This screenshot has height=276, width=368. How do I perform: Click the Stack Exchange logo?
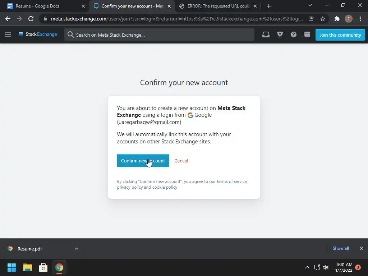point(37,34)
